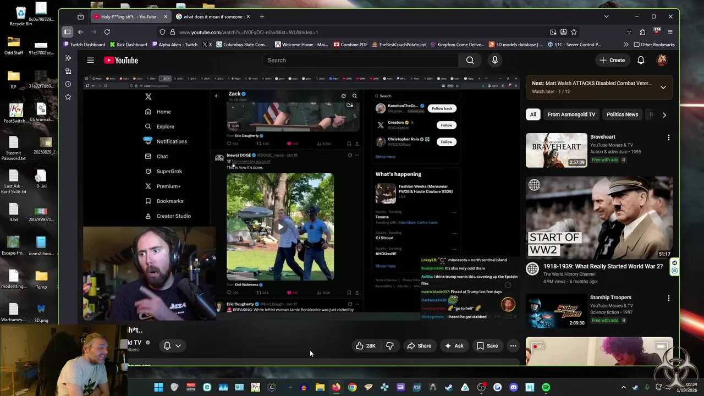Open the YouTube hamburger guide menu

click(90, 60)
